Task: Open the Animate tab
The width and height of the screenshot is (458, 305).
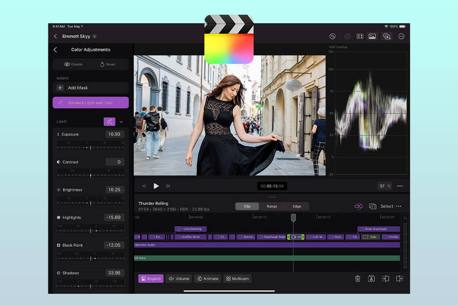Action: pos(208,279)
